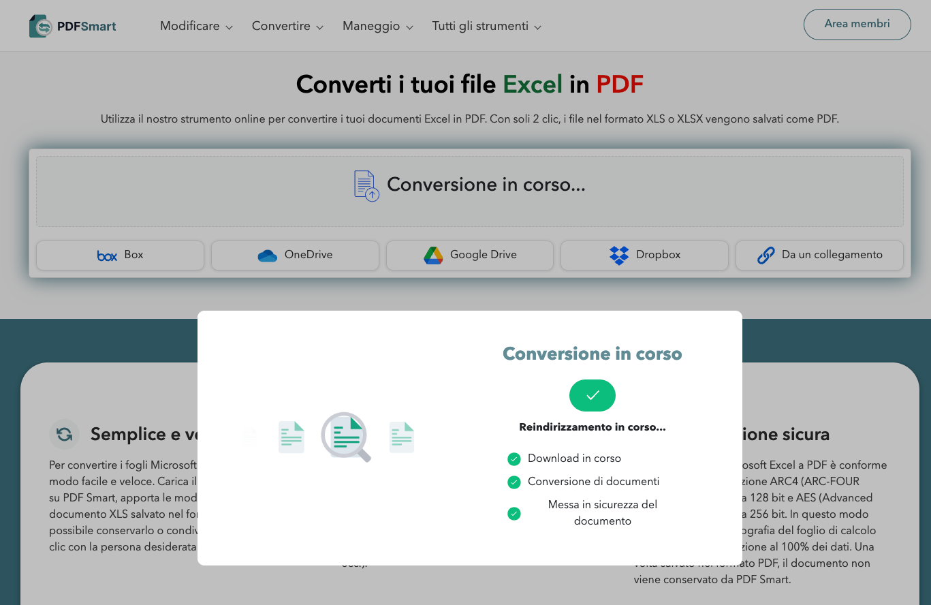Select the Convertire menu item
931x605 pixels.
click(x=281, y=26)
